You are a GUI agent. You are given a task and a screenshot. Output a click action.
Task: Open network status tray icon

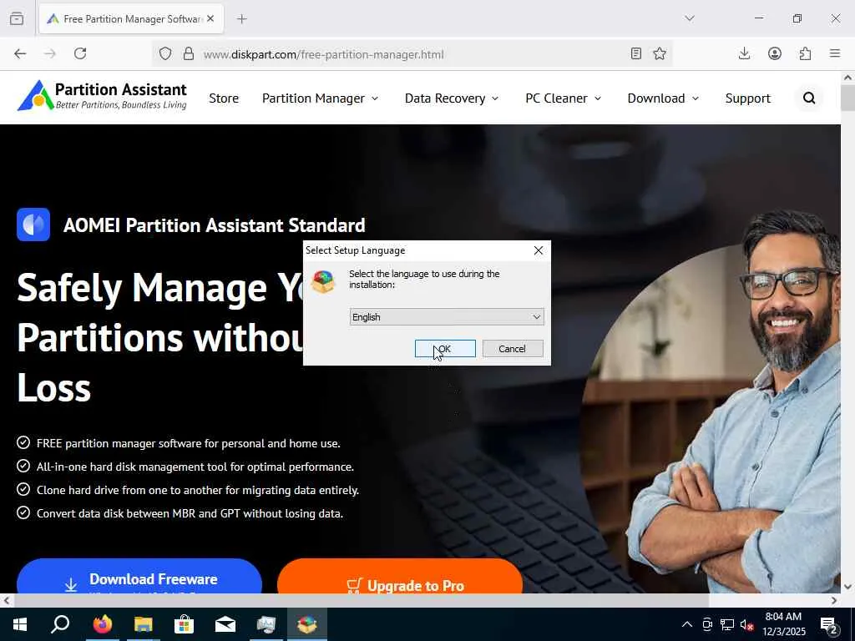point(727,624)
